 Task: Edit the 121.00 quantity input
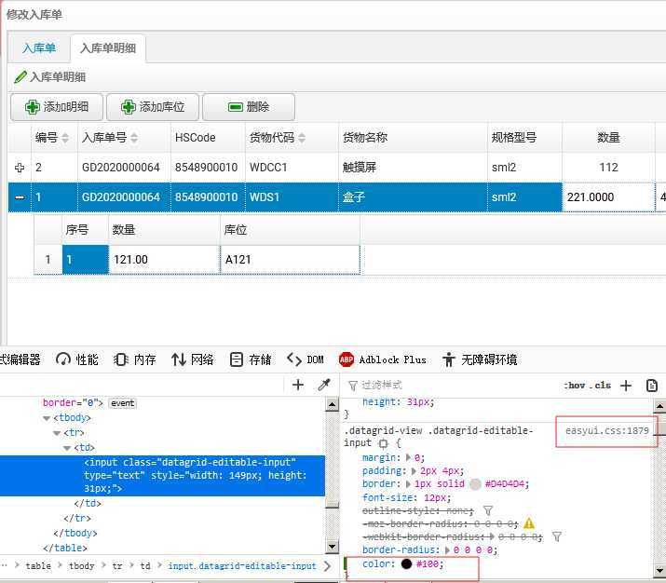tap(164, 260)
